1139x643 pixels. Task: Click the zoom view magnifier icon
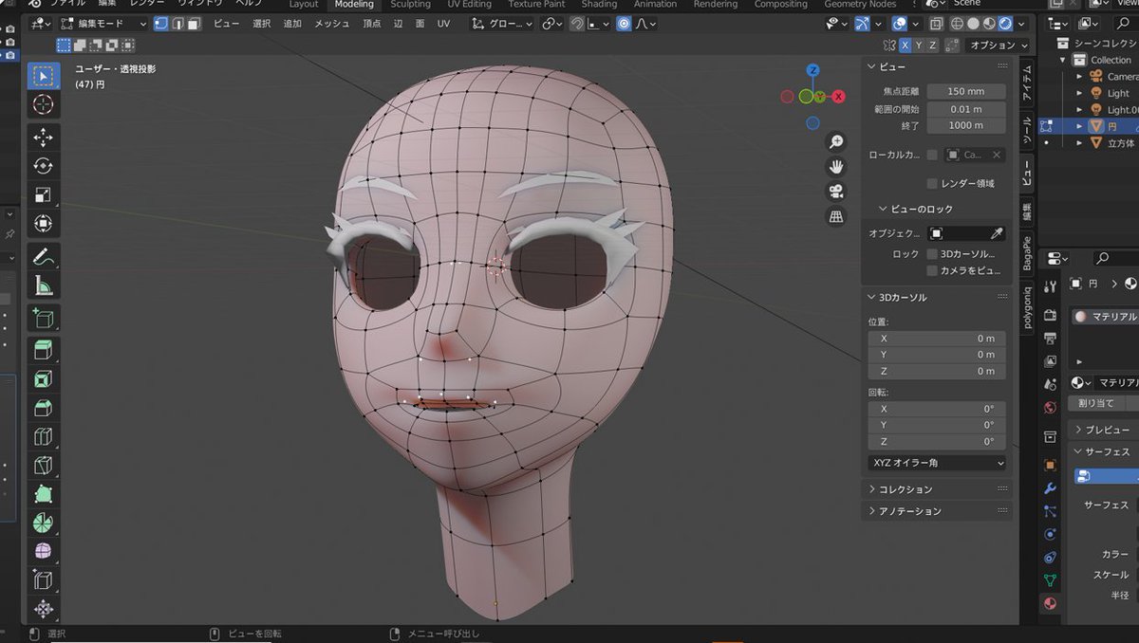tap(836, 141)
